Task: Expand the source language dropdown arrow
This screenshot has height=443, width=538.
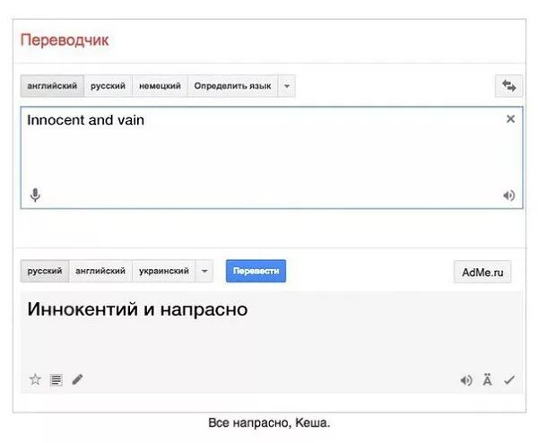Action: click(287, 86)
